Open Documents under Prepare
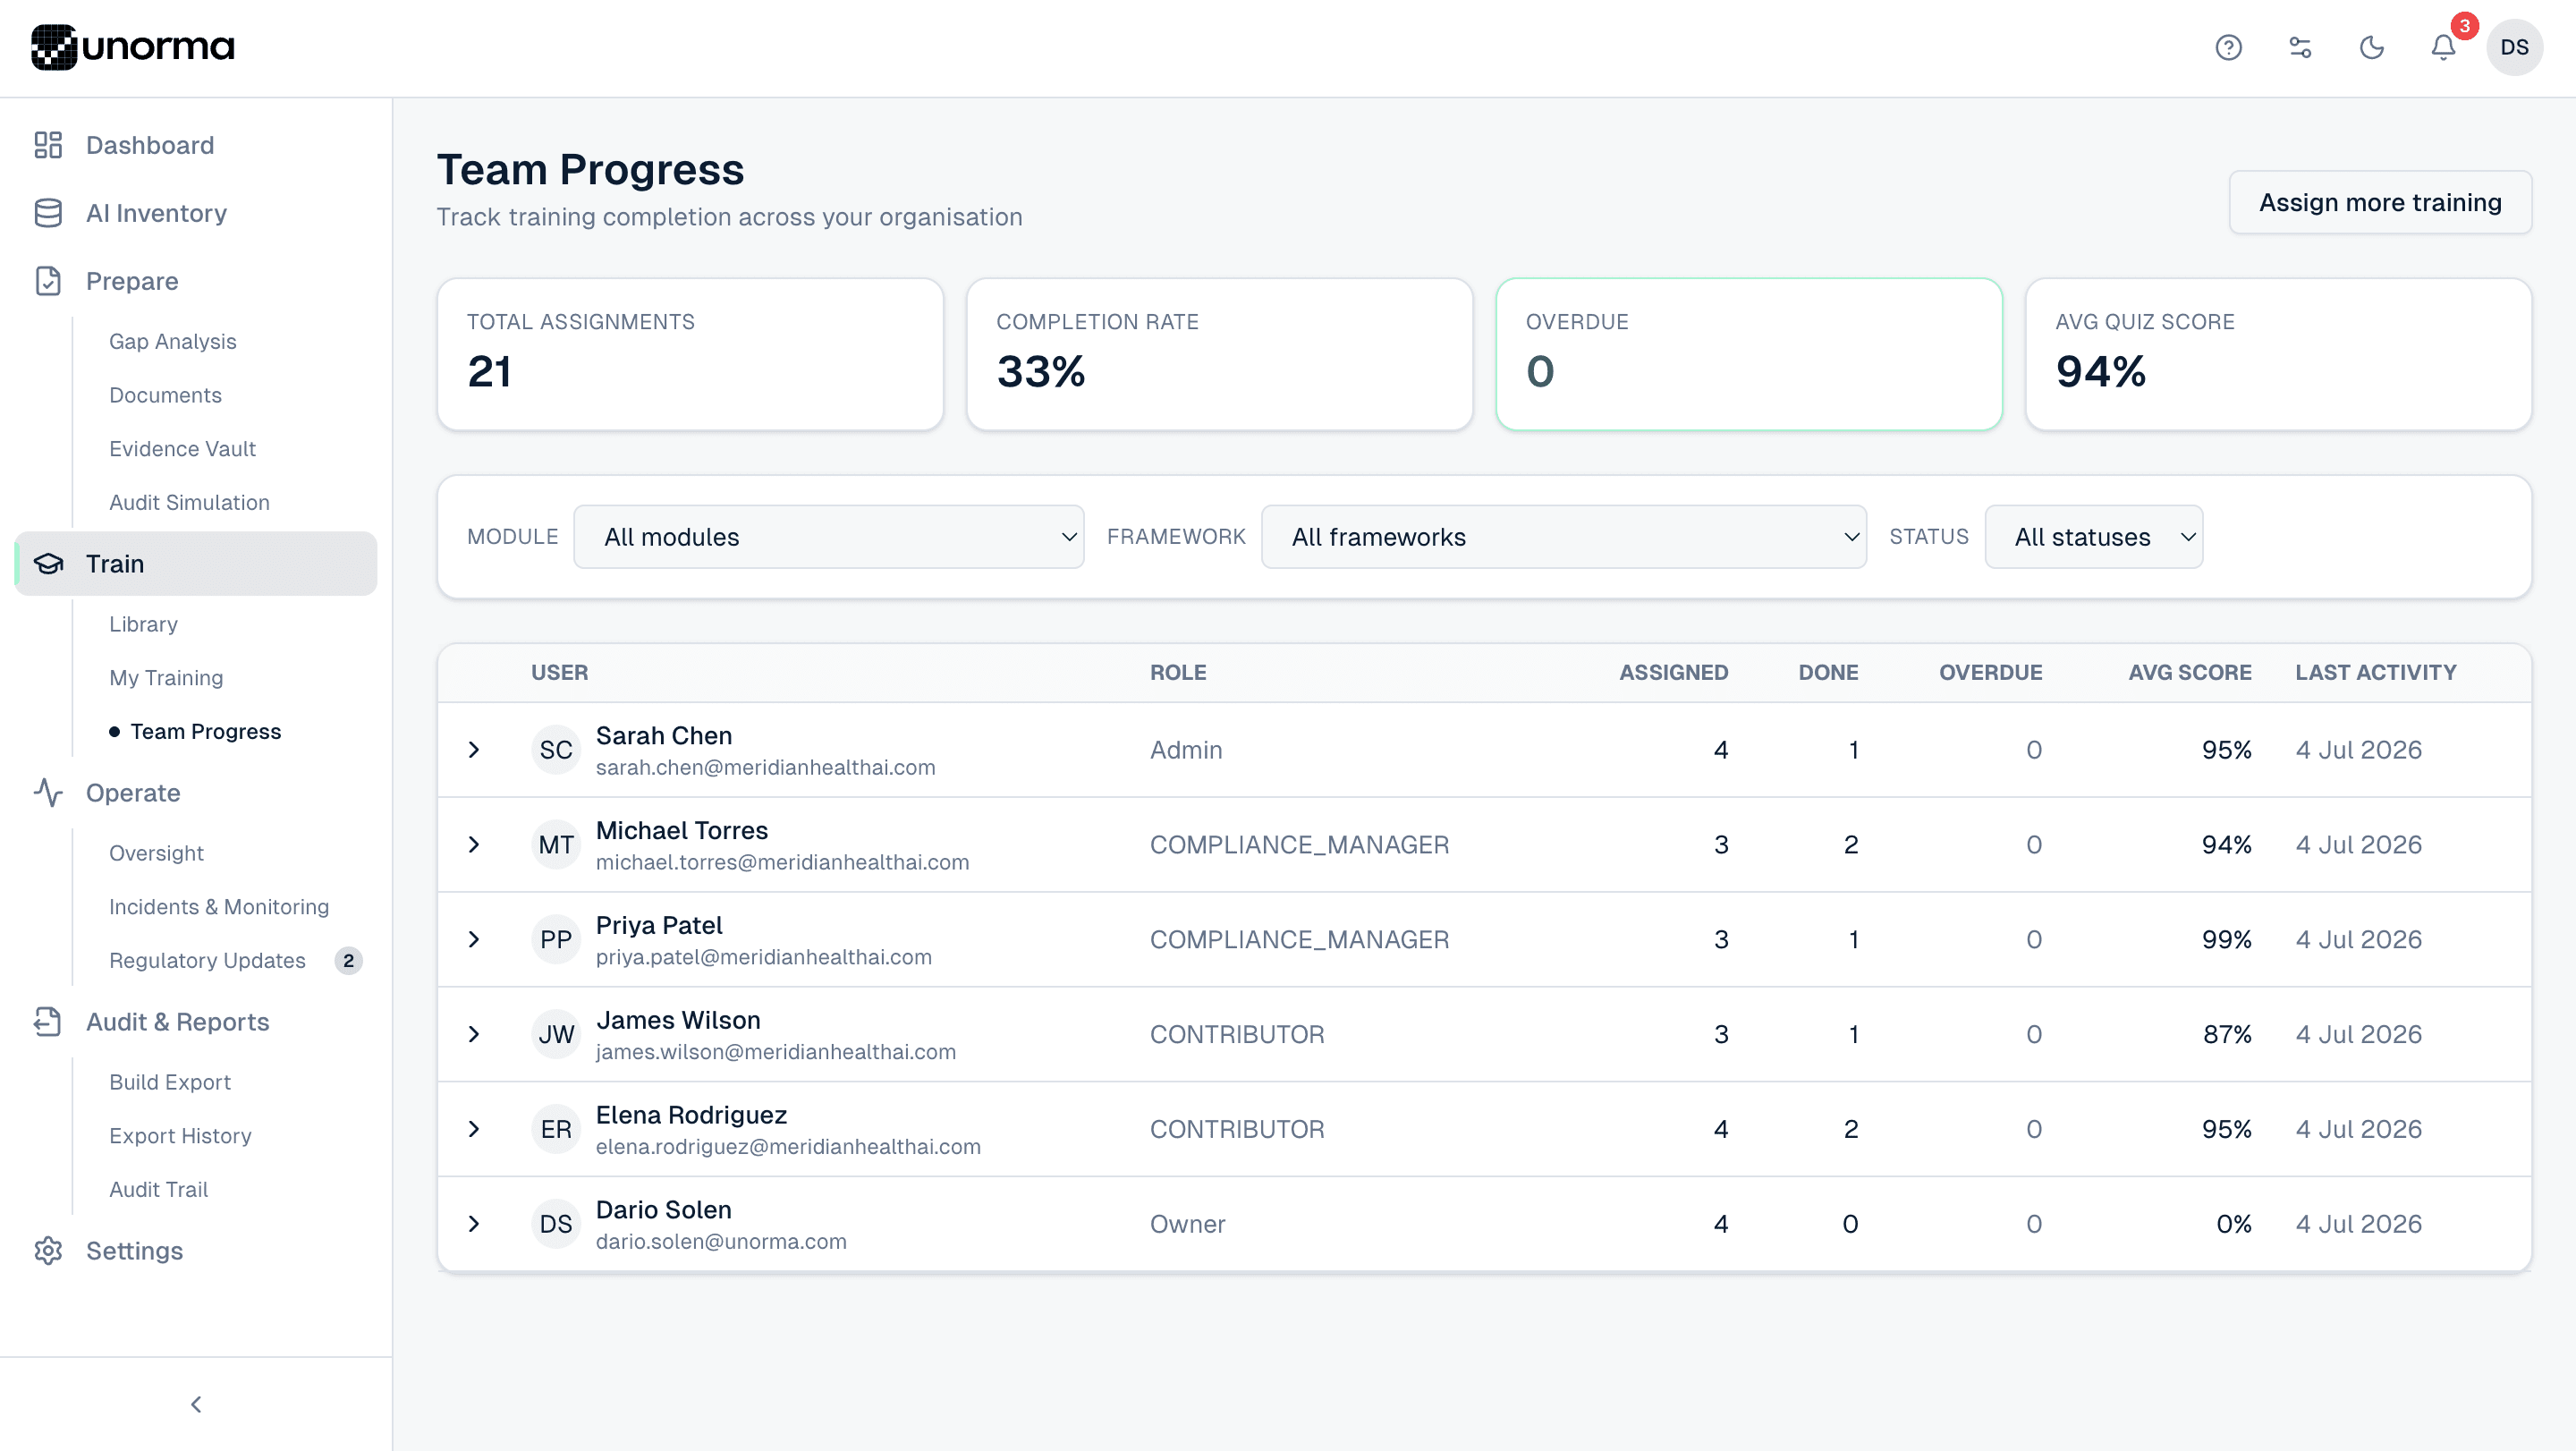 (165, 395)
